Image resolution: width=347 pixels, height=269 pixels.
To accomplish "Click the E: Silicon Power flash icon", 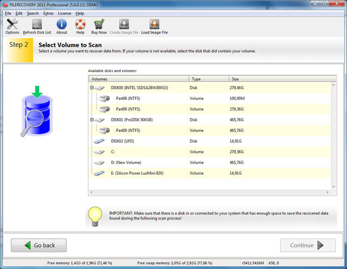I will (99, 174).
